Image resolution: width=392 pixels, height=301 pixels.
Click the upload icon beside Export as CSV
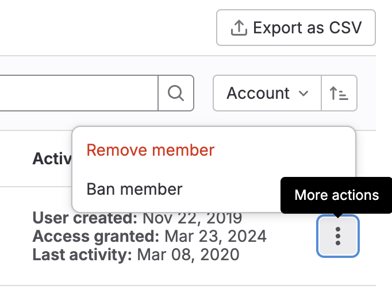[238, 28]
